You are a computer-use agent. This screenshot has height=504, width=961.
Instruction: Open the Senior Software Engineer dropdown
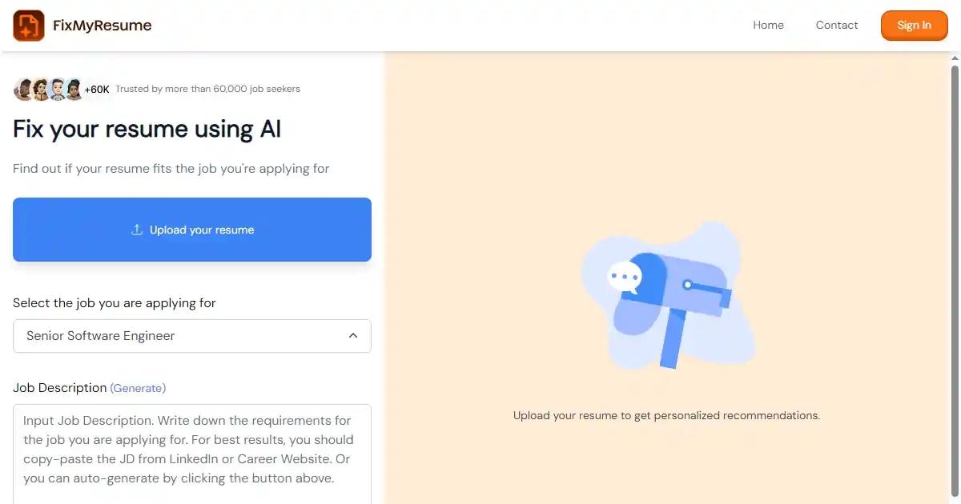[192, 336]
